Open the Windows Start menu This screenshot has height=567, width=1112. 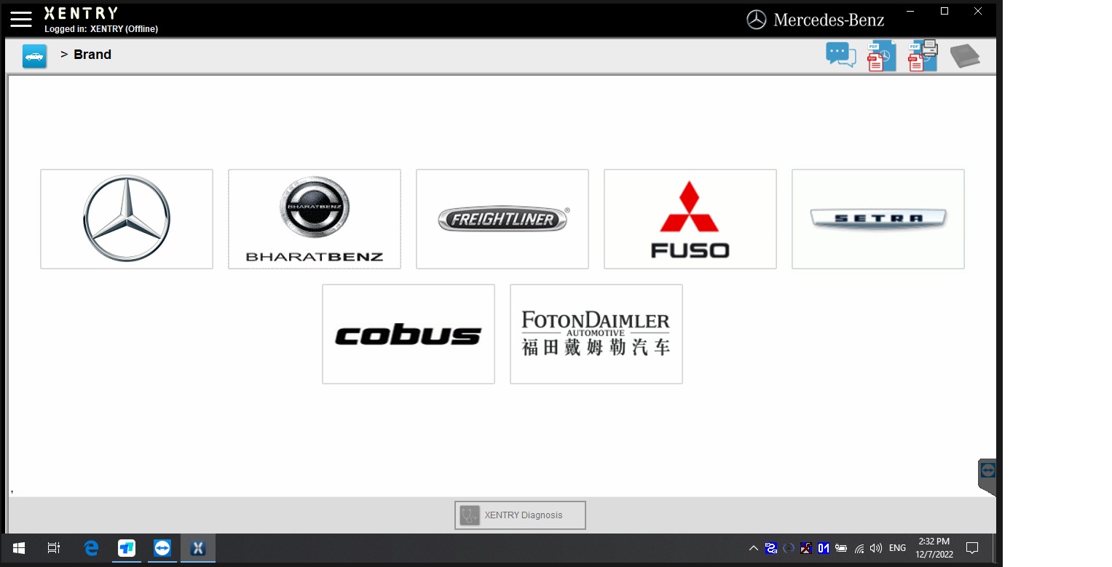(19, 548)
